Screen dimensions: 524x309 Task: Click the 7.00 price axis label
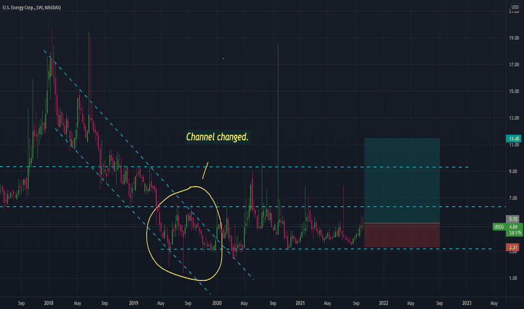tap(513, 198)
